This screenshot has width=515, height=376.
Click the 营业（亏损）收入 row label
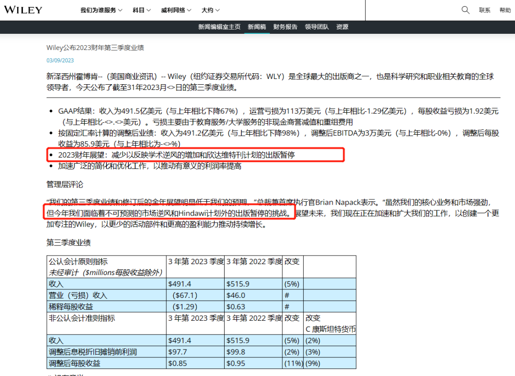78,296
